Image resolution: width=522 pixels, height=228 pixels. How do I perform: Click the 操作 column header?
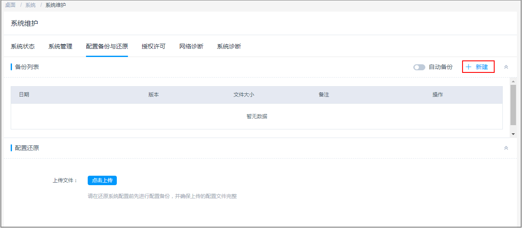click(438, 95)
